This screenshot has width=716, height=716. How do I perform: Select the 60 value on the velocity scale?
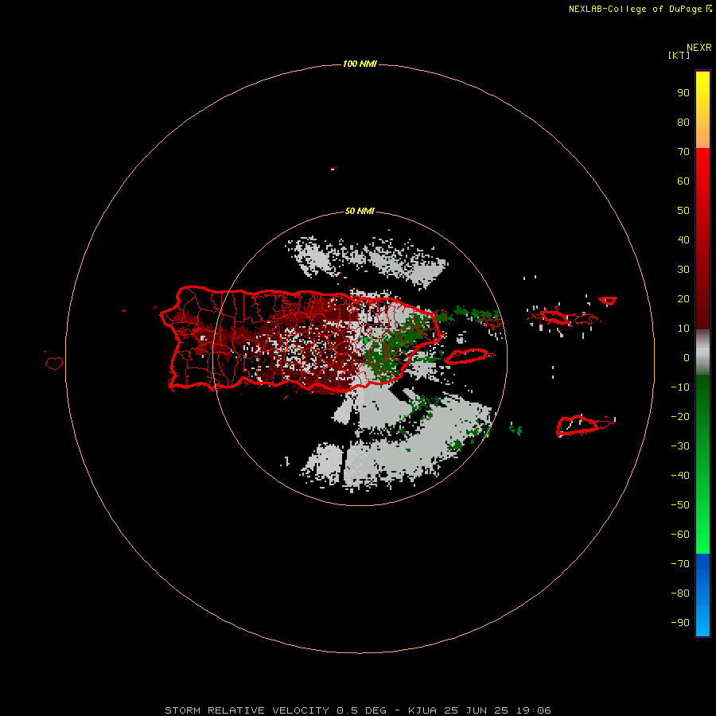tap(683, 181)
